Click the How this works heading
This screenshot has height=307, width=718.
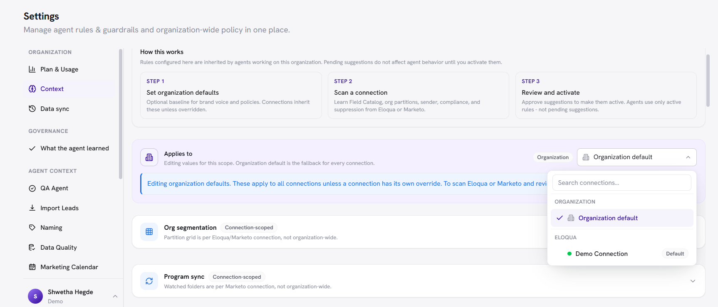[x=162, y=52]
